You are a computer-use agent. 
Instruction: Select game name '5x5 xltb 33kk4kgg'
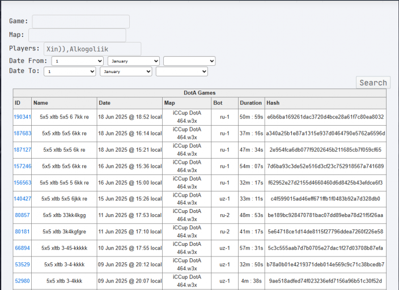[65, 215]
